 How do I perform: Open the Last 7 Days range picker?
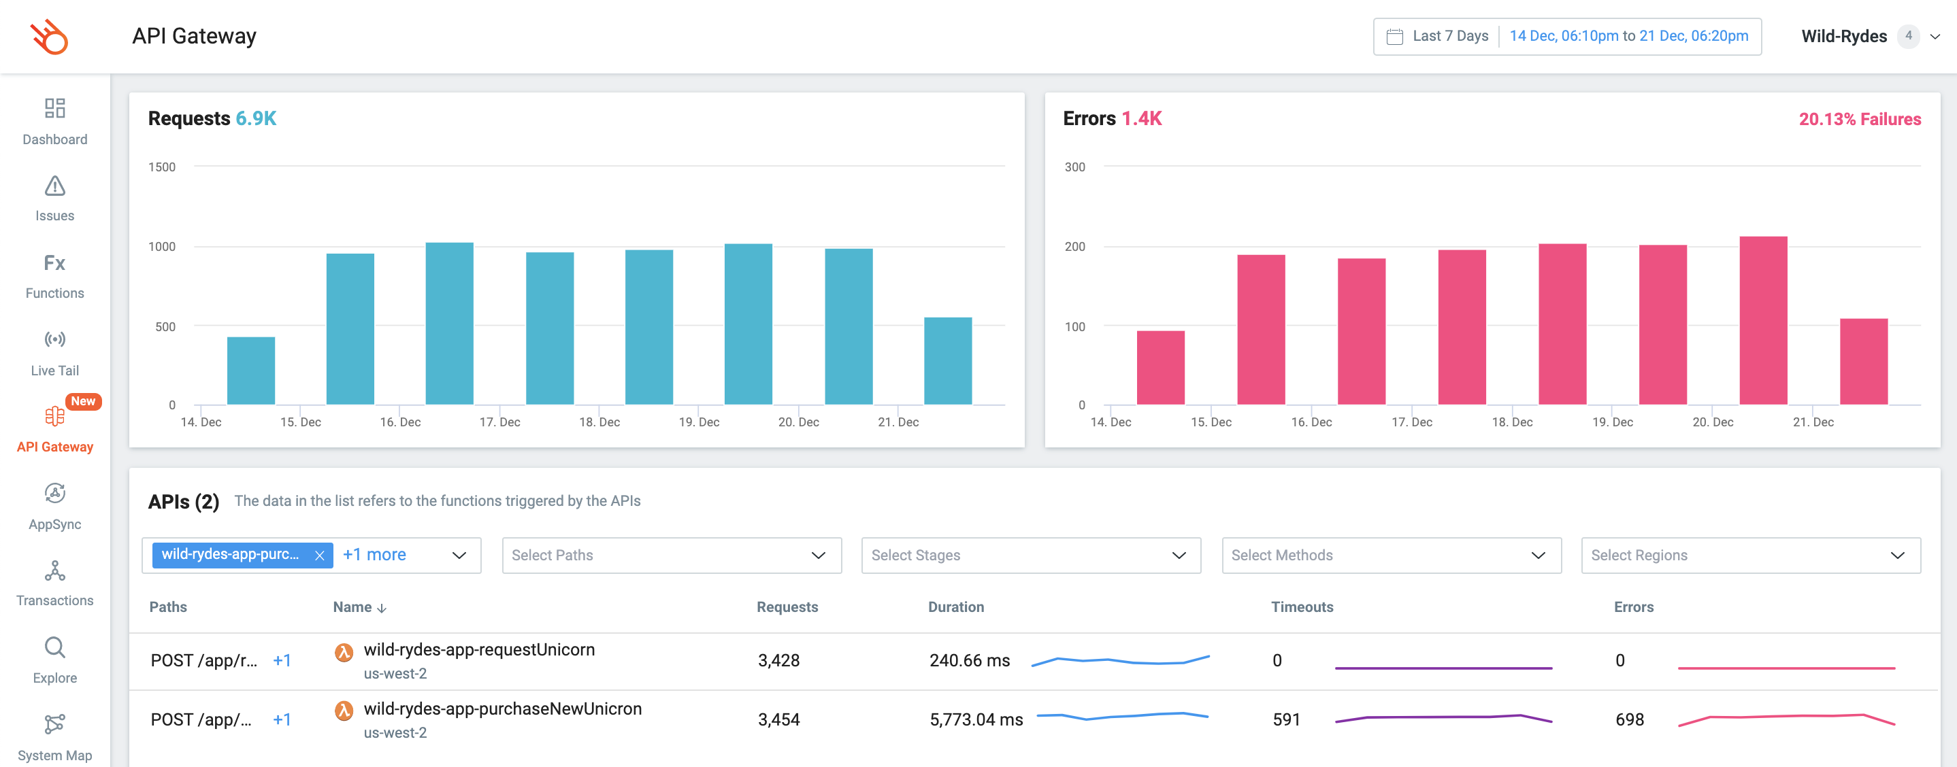(x=1449, y=35)
